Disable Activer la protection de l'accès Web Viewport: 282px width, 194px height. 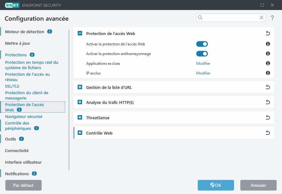pos(202,44)
